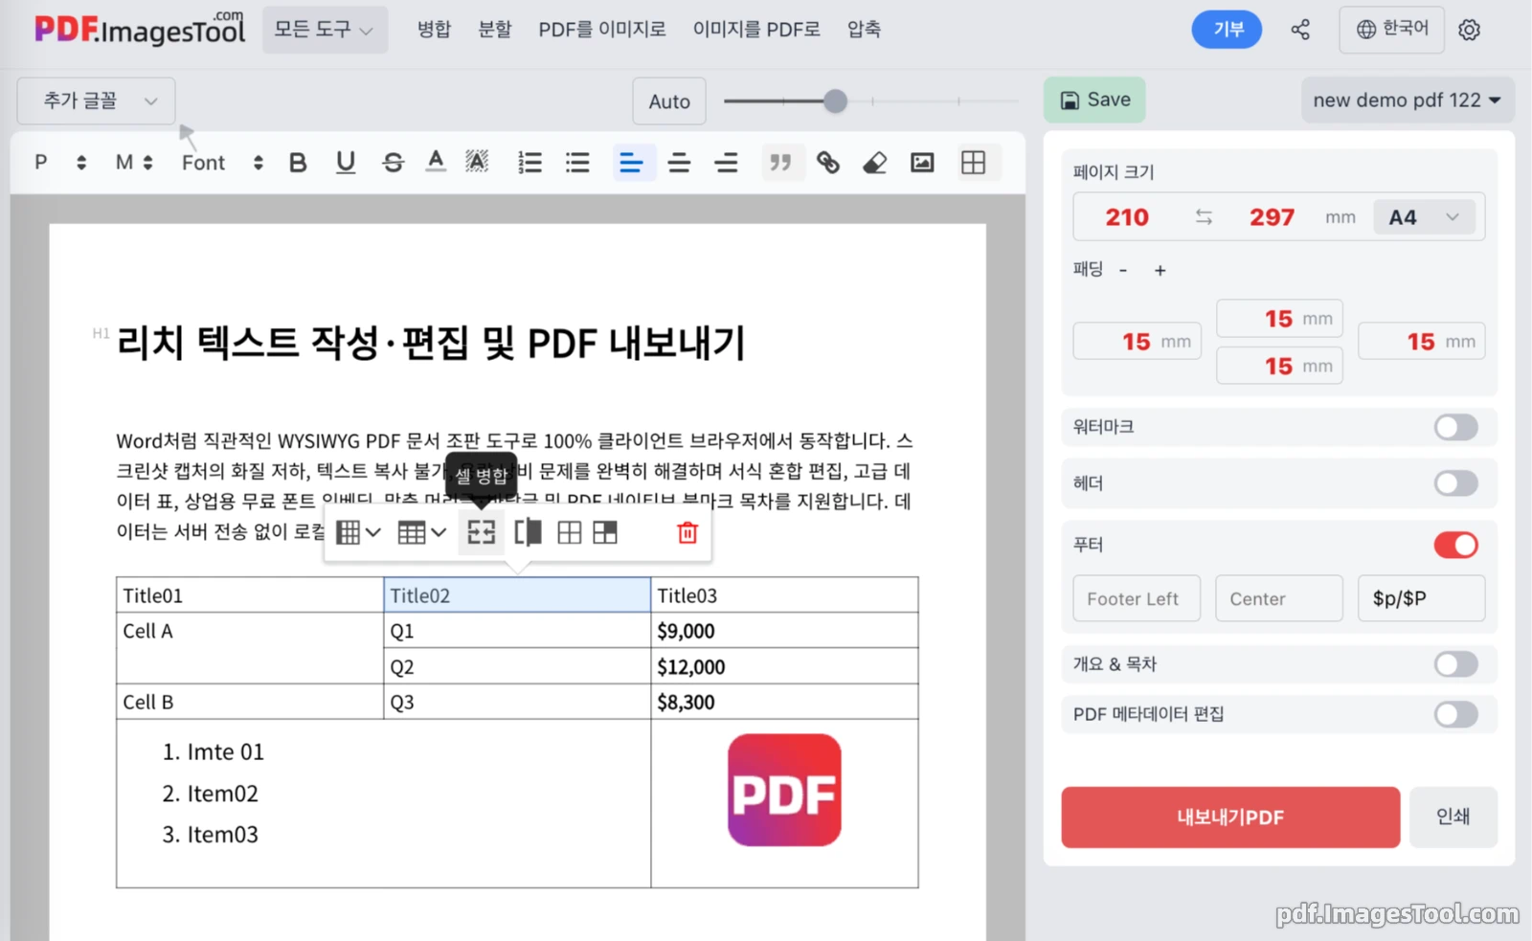Open the row options dropdown in table popup
Screen dimensions: 1532x941
[x=422, y=532]
